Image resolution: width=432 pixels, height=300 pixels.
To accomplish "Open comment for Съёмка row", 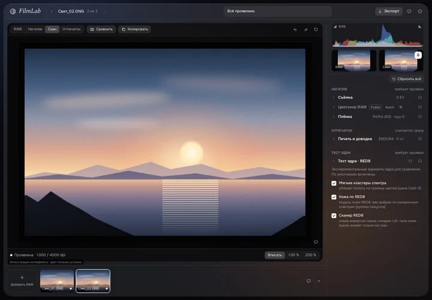I will pos(420,98).
